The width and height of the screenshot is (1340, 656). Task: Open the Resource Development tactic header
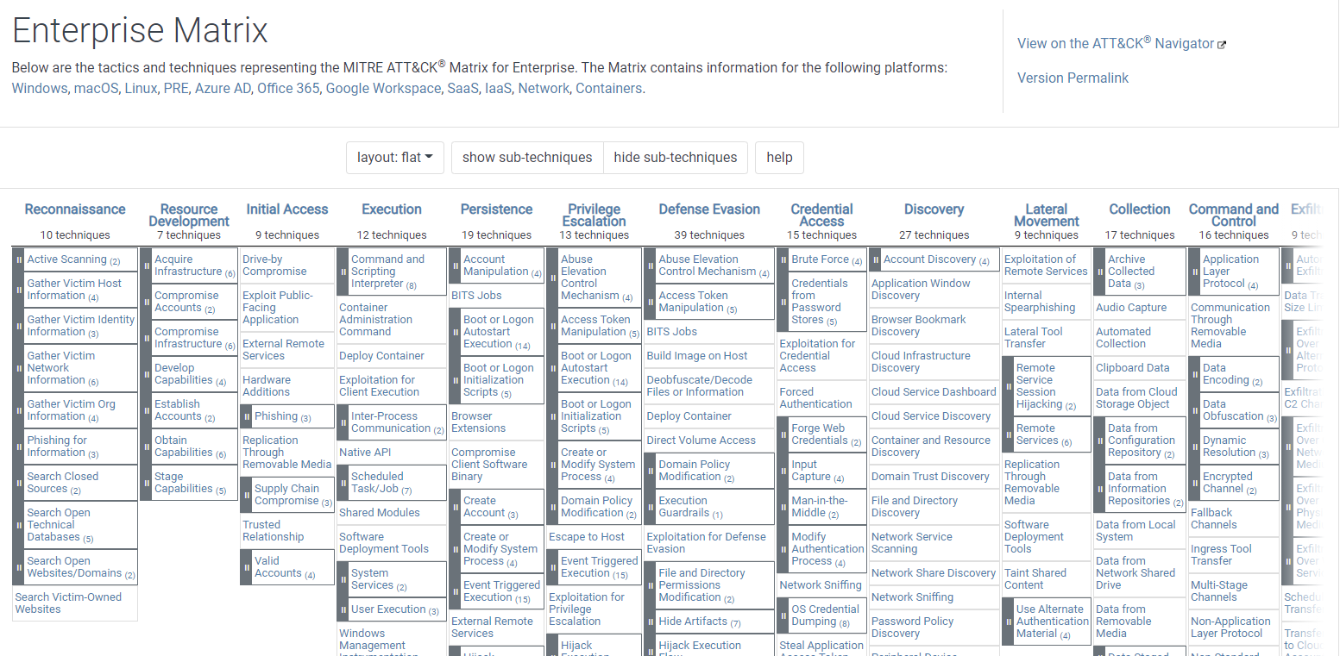click(189, 216)
